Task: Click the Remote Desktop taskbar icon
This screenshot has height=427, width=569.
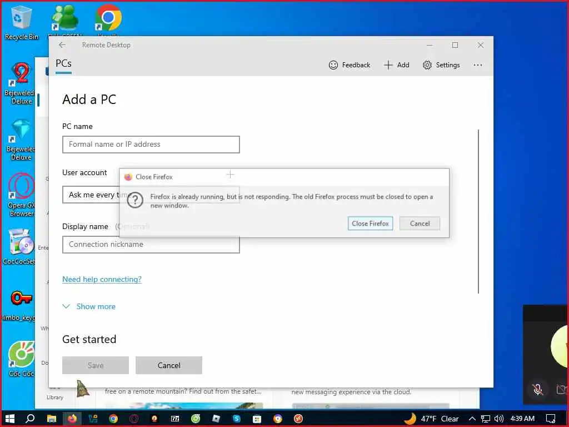Action: coord(298,419)
